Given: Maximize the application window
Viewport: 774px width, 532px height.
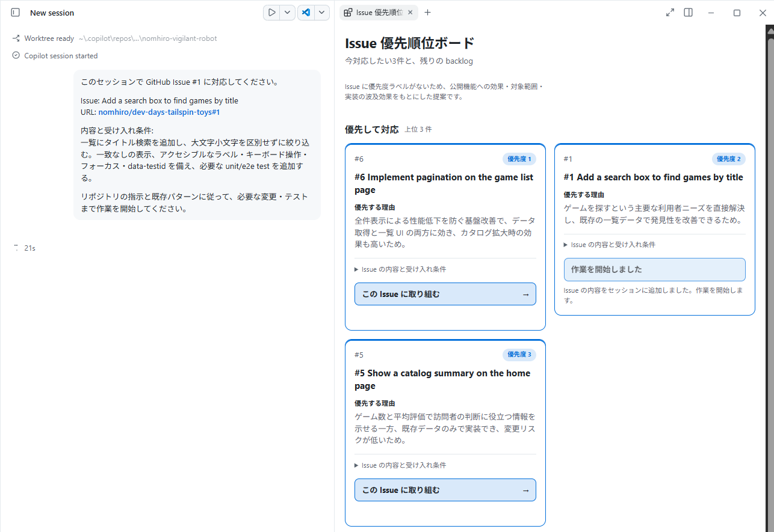Looking at the screenshot, I should [x=737, y=13].
